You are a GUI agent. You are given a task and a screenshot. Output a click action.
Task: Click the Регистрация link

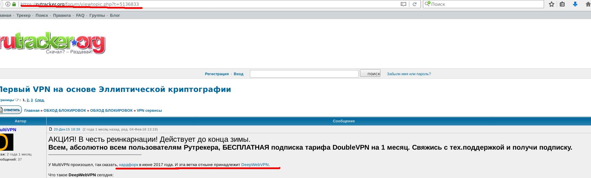click(x=217, y=74)
